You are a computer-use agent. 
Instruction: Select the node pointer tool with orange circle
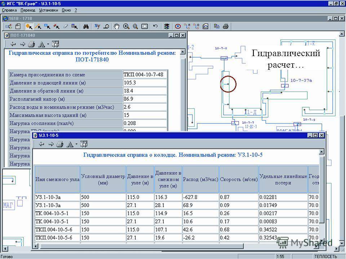(29, 26)
